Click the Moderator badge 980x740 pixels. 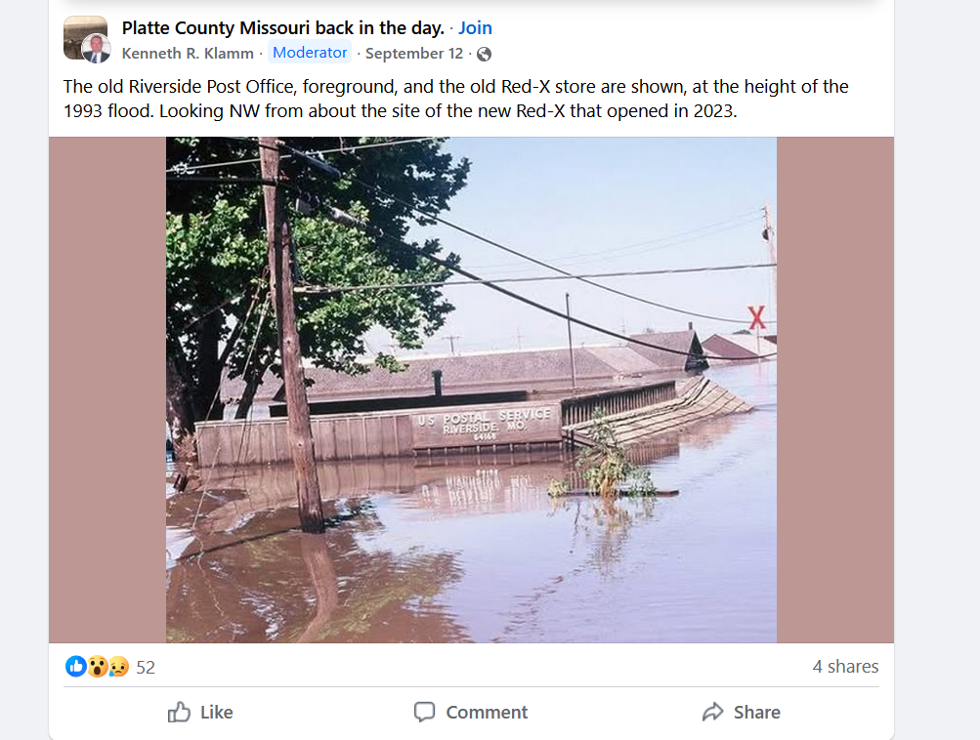(x=310, y=53)
